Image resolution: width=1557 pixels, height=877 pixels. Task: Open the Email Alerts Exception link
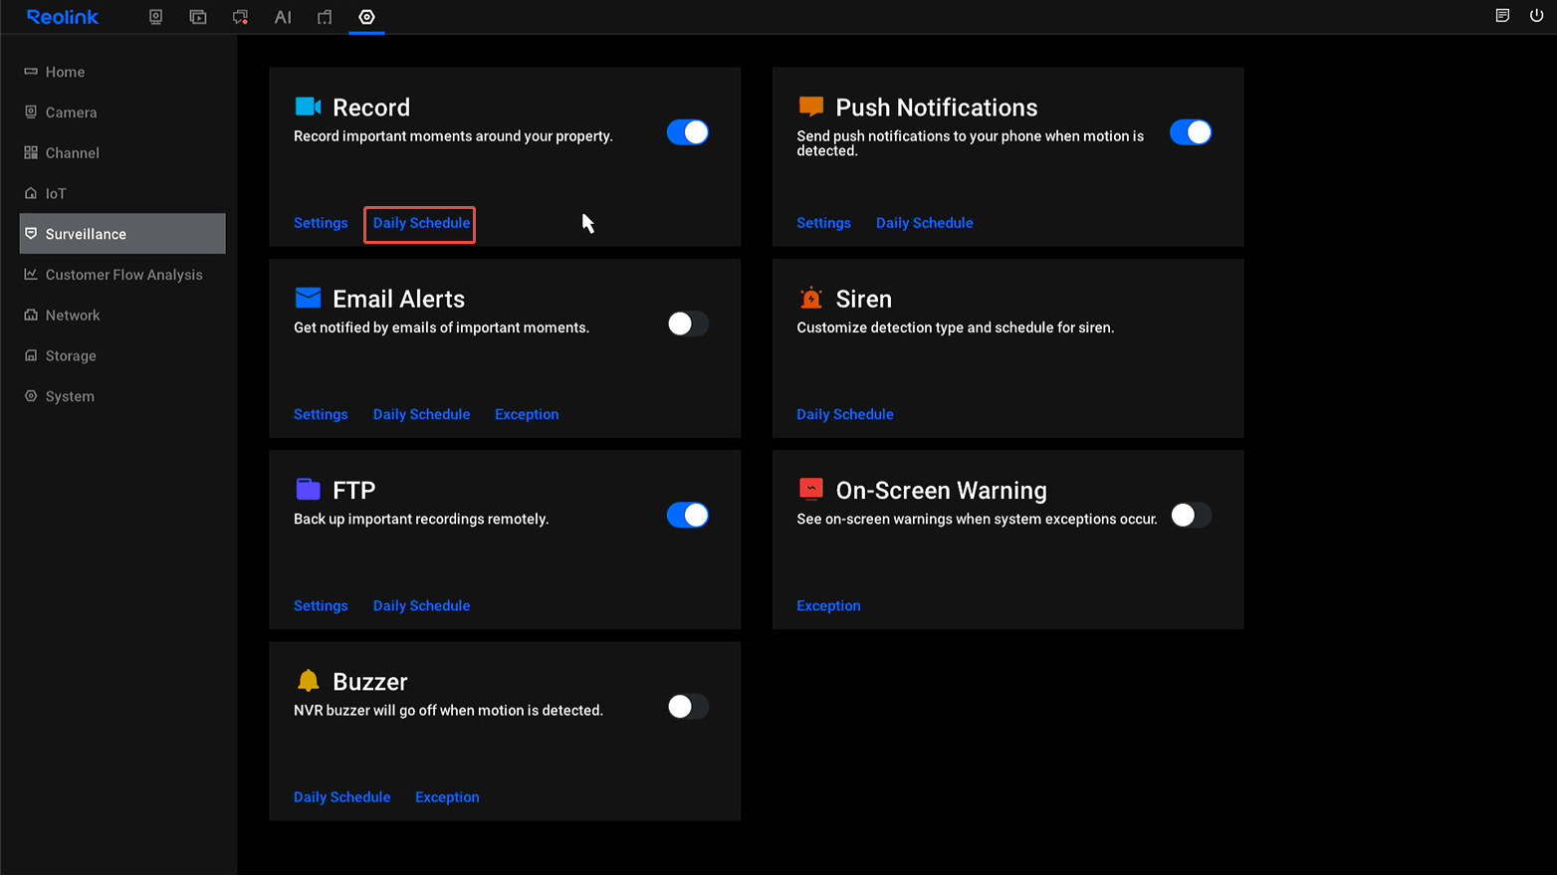[527, 414]
